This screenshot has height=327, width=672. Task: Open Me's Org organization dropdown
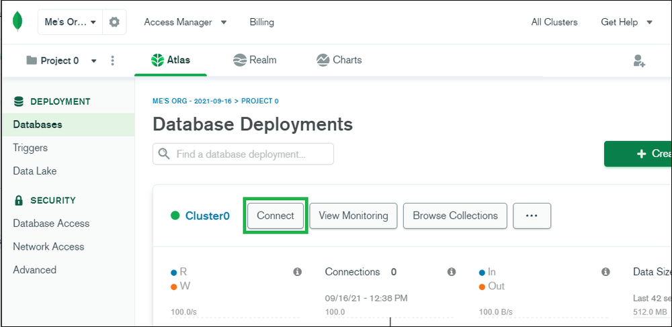[x=71, y=22]
